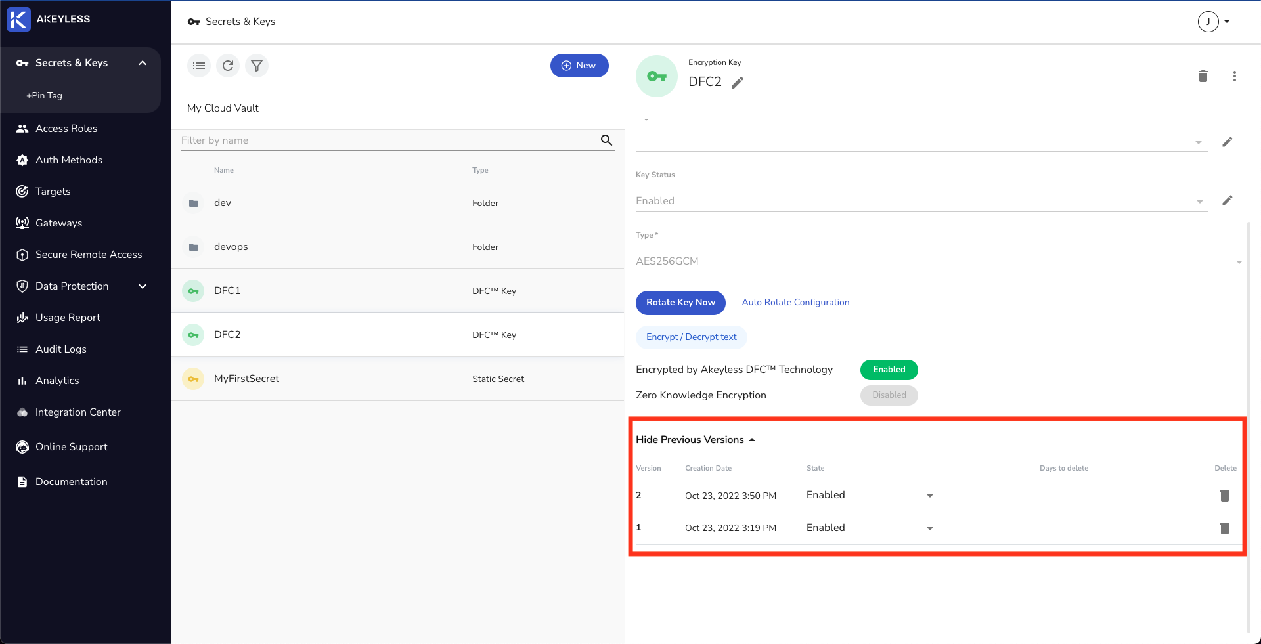Open Analytics from the sidebar
The image size is (1261, 644).
coord(57,381)
